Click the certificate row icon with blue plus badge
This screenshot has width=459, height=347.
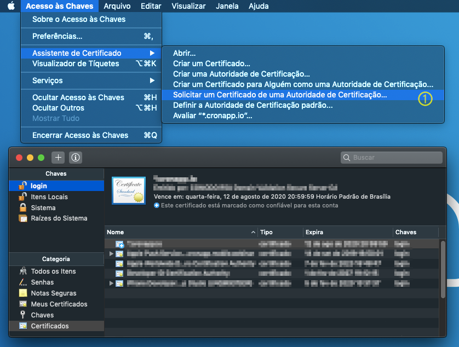tap(119, 244)
